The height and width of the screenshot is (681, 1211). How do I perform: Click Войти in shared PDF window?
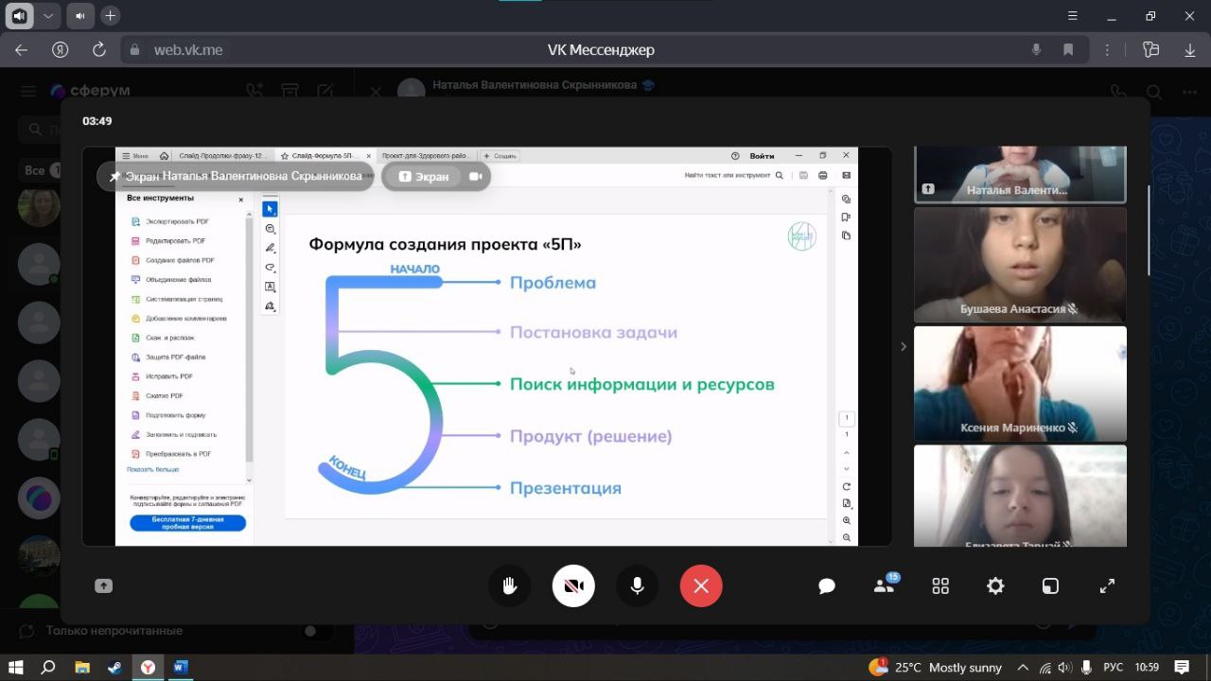[x=762, y=156]
